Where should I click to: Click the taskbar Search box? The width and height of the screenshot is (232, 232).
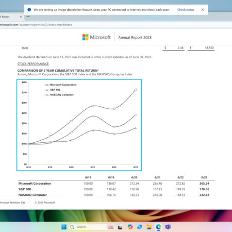pos(92,227)
